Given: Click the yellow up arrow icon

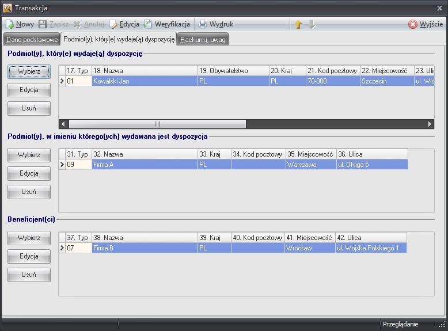Looking at the screenshot, I should coord(298,25).
